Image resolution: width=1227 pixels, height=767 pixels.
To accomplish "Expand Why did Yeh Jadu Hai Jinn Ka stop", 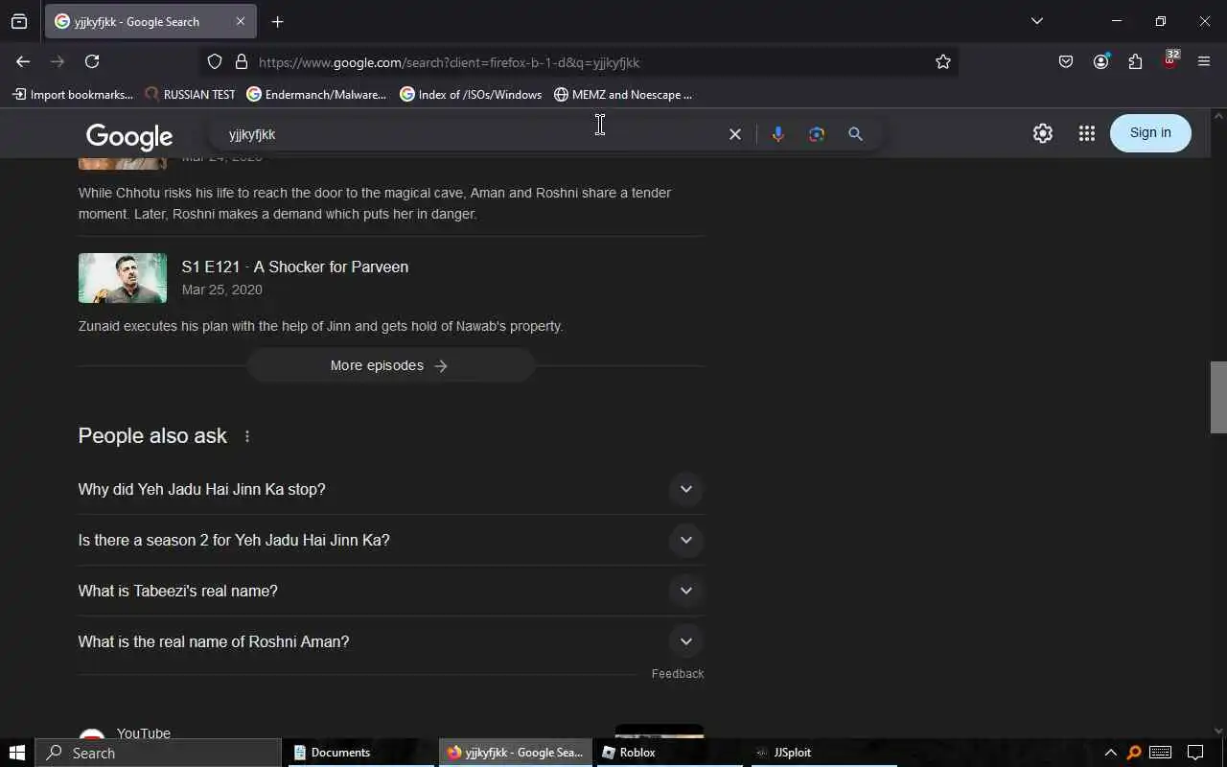I will 391,489.
